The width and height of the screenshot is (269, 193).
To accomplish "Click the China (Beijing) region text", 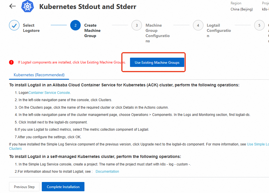I will point(241,9).
